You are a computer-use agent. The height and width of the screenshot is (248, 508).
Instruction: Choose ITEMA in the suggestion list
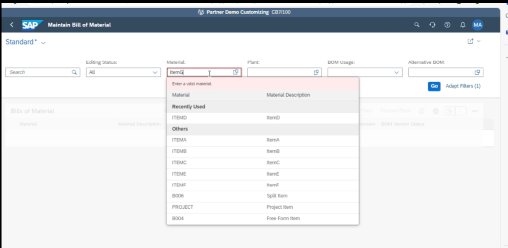(179, 140)
